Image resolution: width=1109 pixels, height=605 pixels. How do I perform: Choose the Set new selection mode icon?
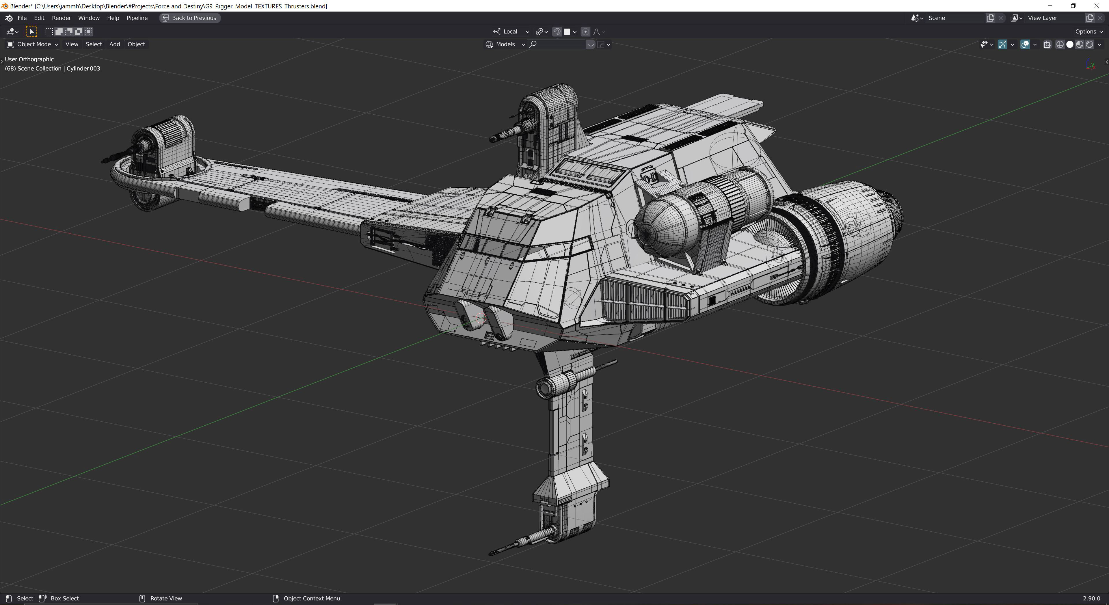(x=49, y=31)
